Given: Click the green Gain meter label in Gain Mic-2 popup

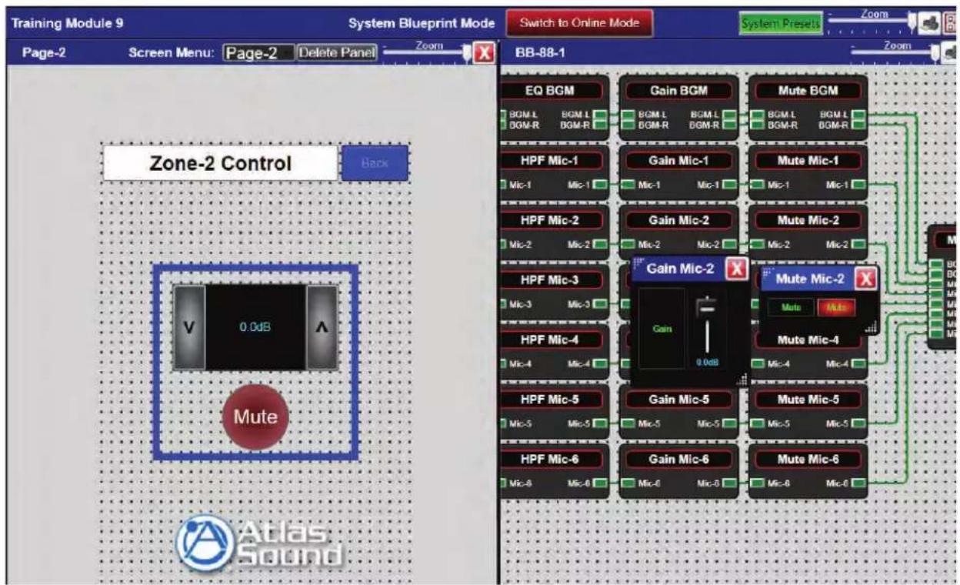Looking at the screenshot, I should 662,328.
